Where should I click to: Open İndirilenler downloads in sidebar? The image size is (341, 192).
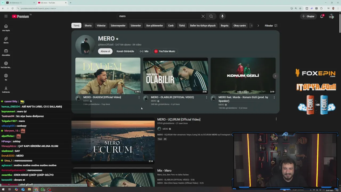(6, 90)
